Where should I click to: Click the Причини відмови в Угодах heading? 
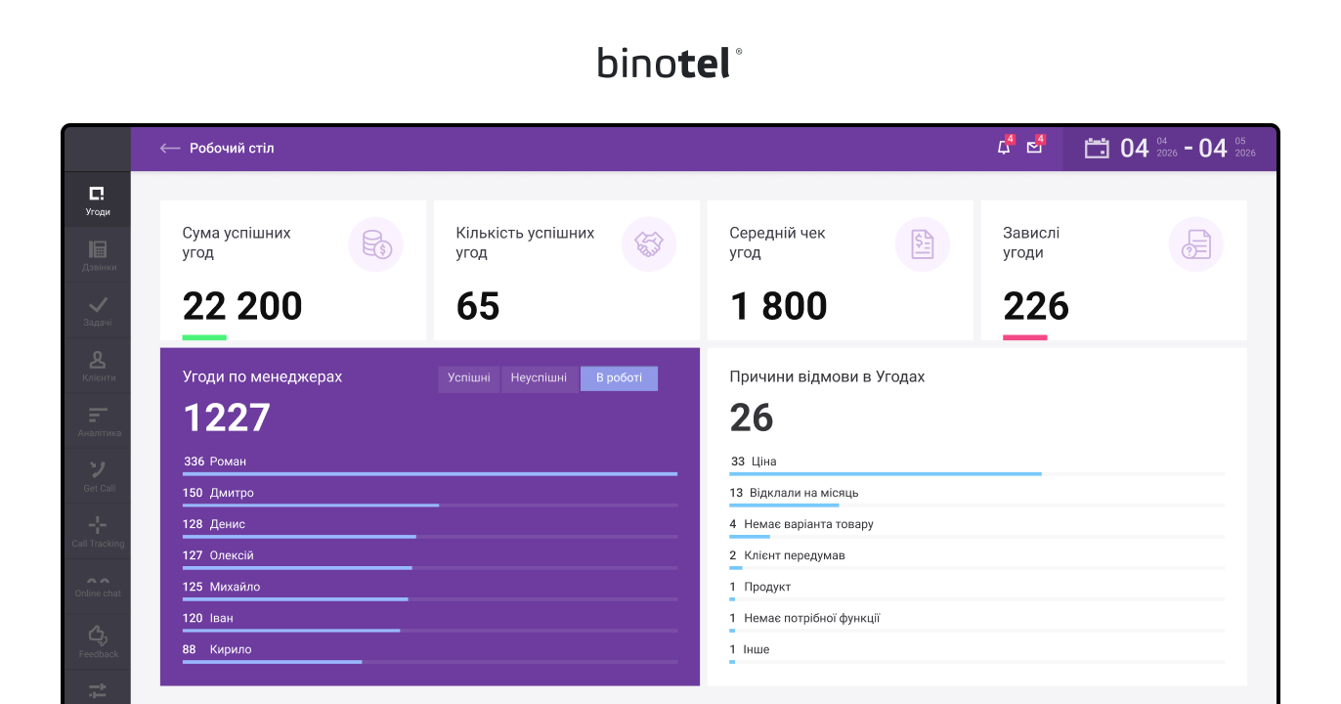(x=827, y=376)
